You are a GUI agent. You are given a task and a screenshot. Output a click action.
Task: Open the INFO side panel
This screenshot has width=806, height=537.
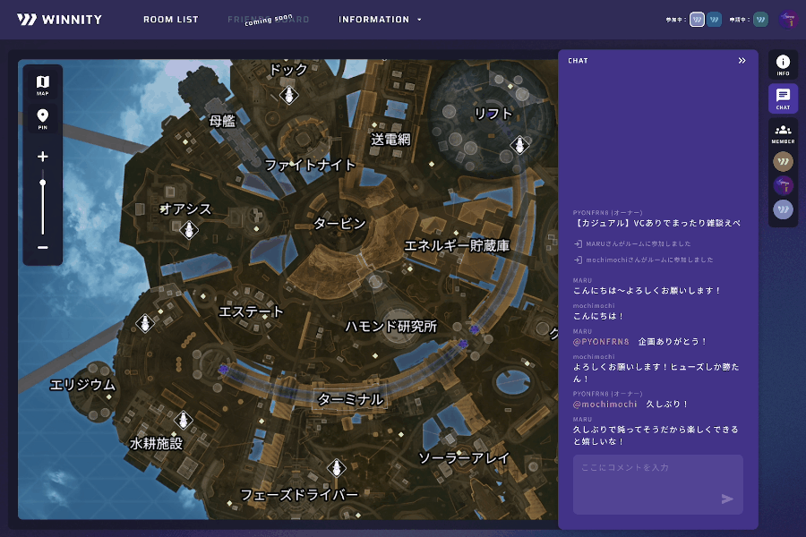[x=783, y=65]
